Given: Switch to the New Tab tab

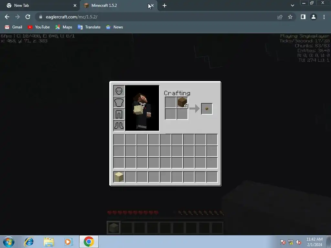Looking at the screenshot, I should coord(40,5).
